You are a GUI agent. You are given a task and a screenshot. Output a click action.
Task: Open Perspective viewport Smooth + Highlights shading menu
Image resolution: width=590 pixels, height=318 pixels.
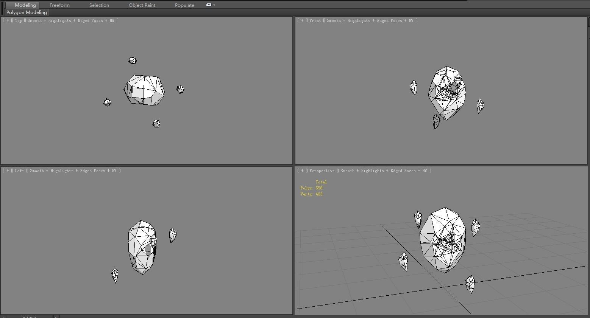pos(386,171)
